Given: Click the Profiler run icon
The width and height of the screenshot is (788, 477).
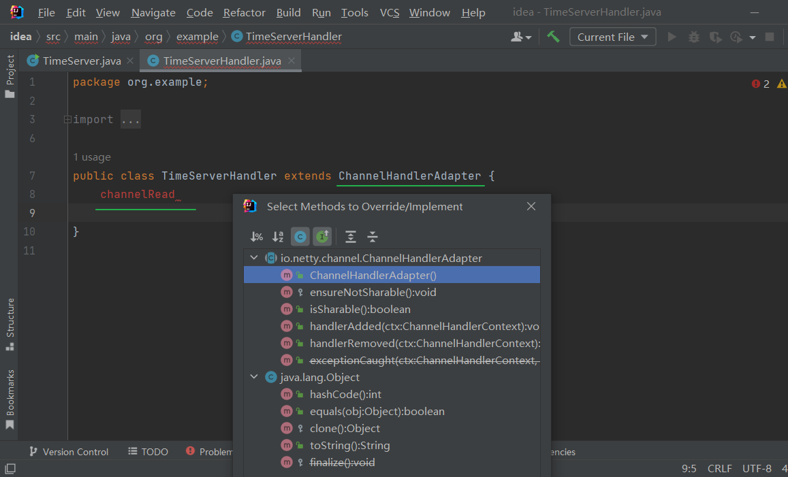Looking at the screenshot, I should pyautogui.click(x=736, y=37).
